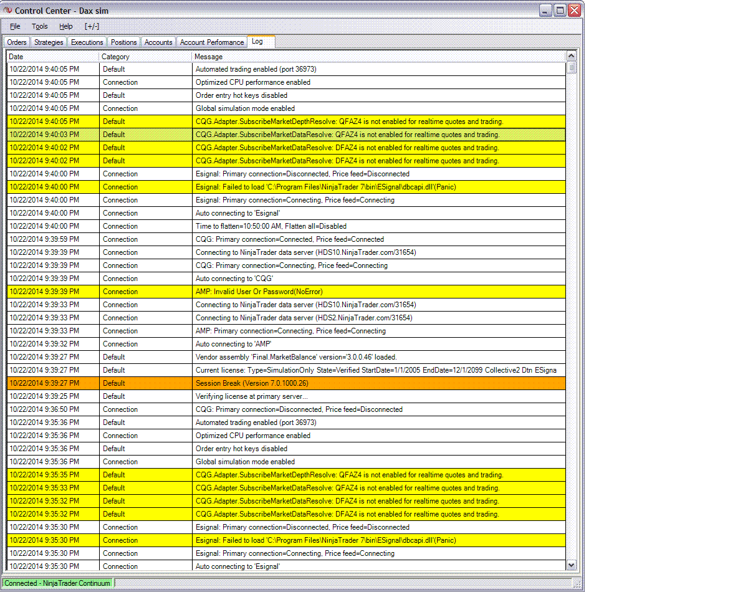Open the Tools menu
Image resolution: width=748 pixels, height=592 pixels.
(x=40, y=26)
